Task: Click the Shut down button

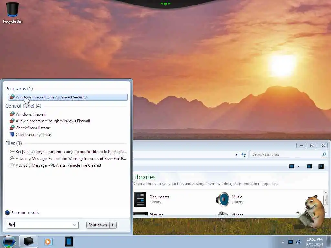Action: coord(98,225)
